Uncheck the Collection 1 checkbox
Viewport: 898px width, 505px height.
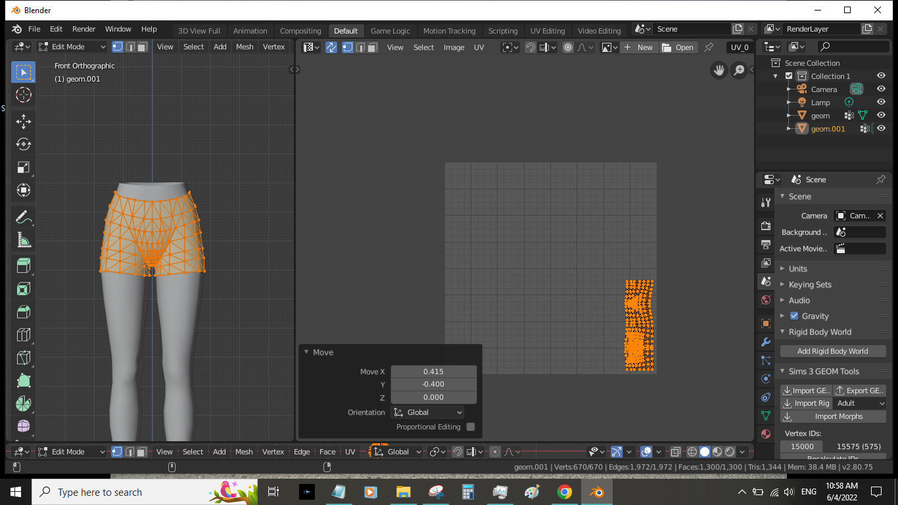click(x=789, y=76)
